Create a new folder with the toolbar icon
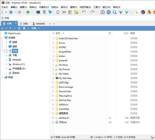This screenshot has height=140, width=155. [x=76, y=12]
